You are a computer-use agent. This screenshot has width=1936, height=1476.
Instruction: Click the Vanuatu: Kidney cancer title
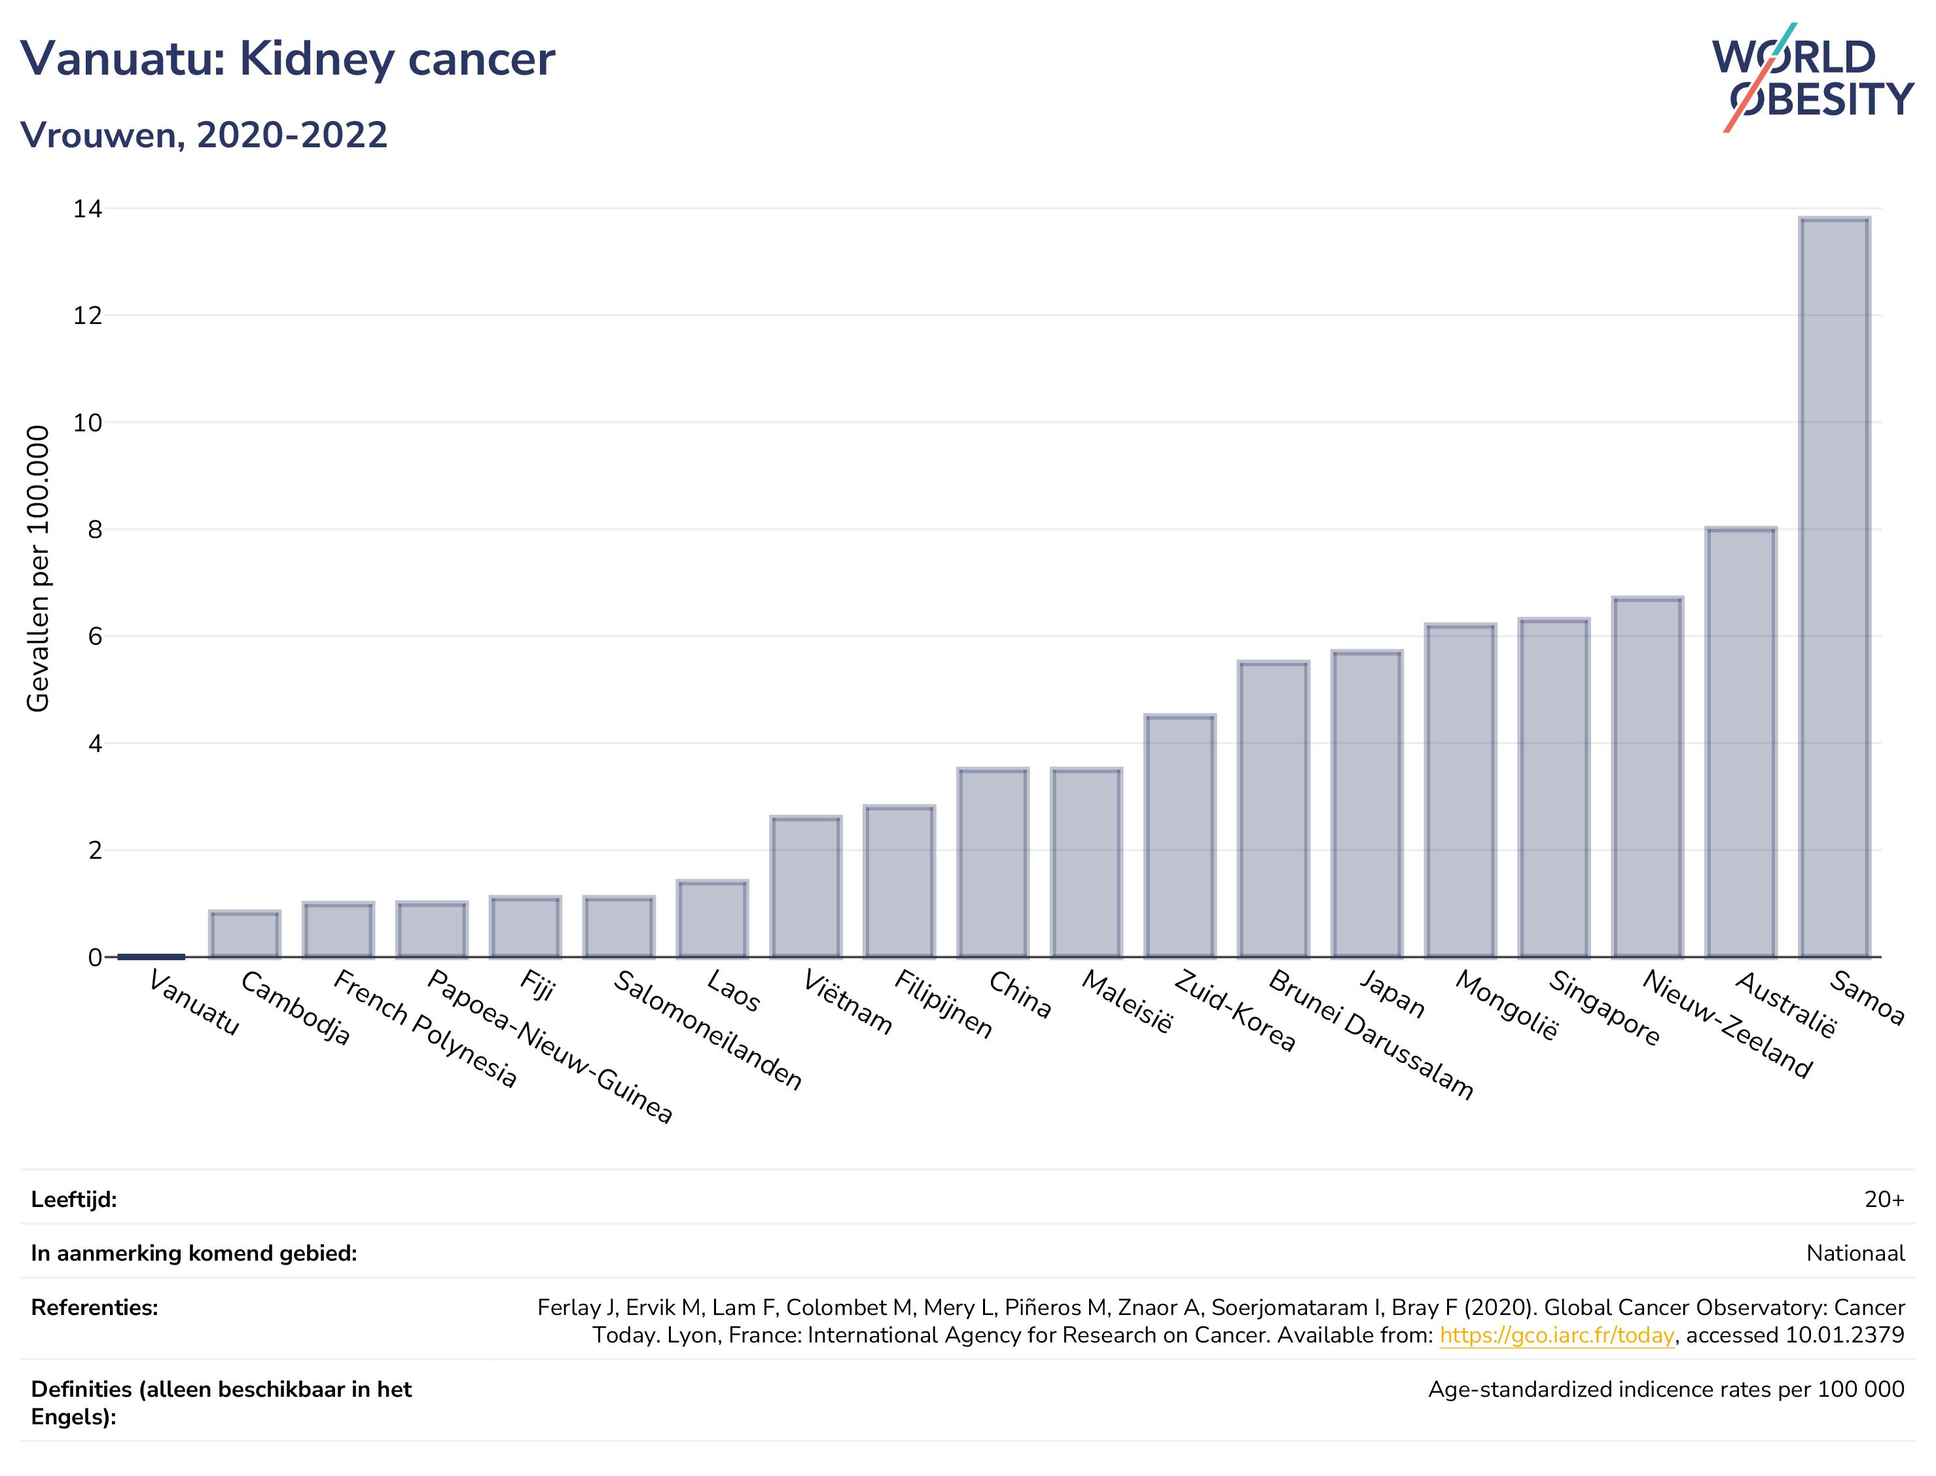tap(287, 60)
